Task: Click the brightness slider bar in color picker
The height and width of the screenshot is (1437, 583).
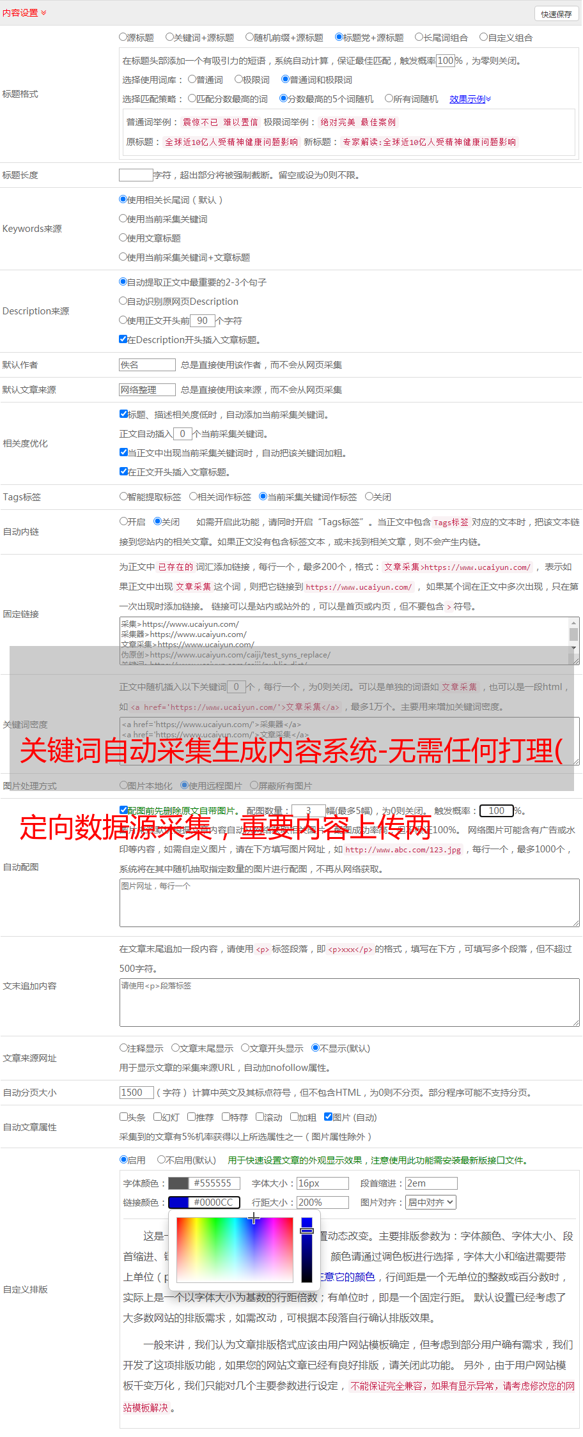Action: [x=307, y=1250]
